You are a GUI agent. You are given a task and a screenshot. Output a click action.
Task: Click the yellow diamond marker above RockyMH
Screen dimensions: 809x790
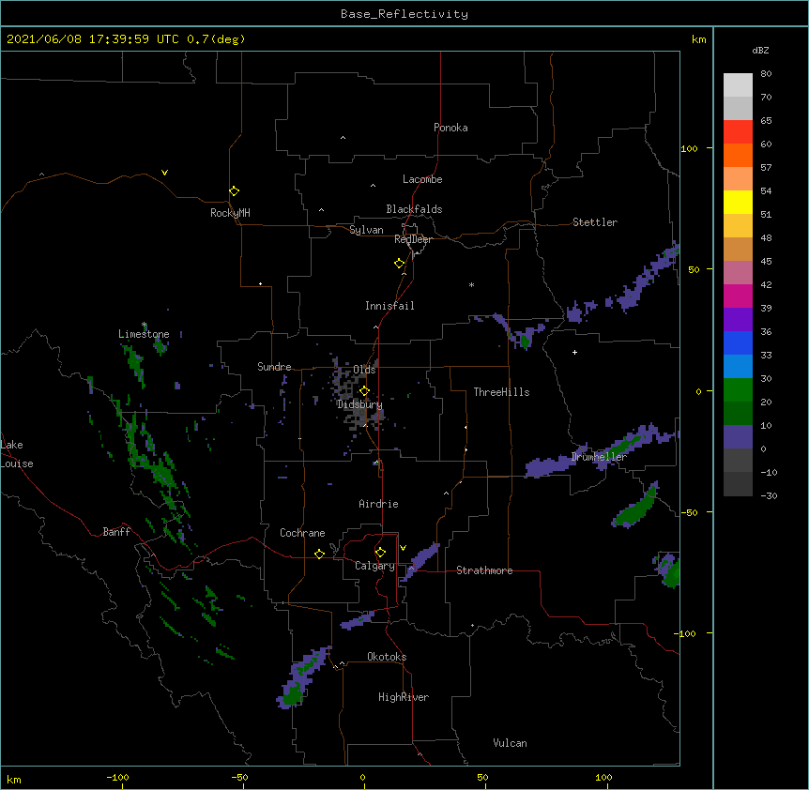pos(234,190)
